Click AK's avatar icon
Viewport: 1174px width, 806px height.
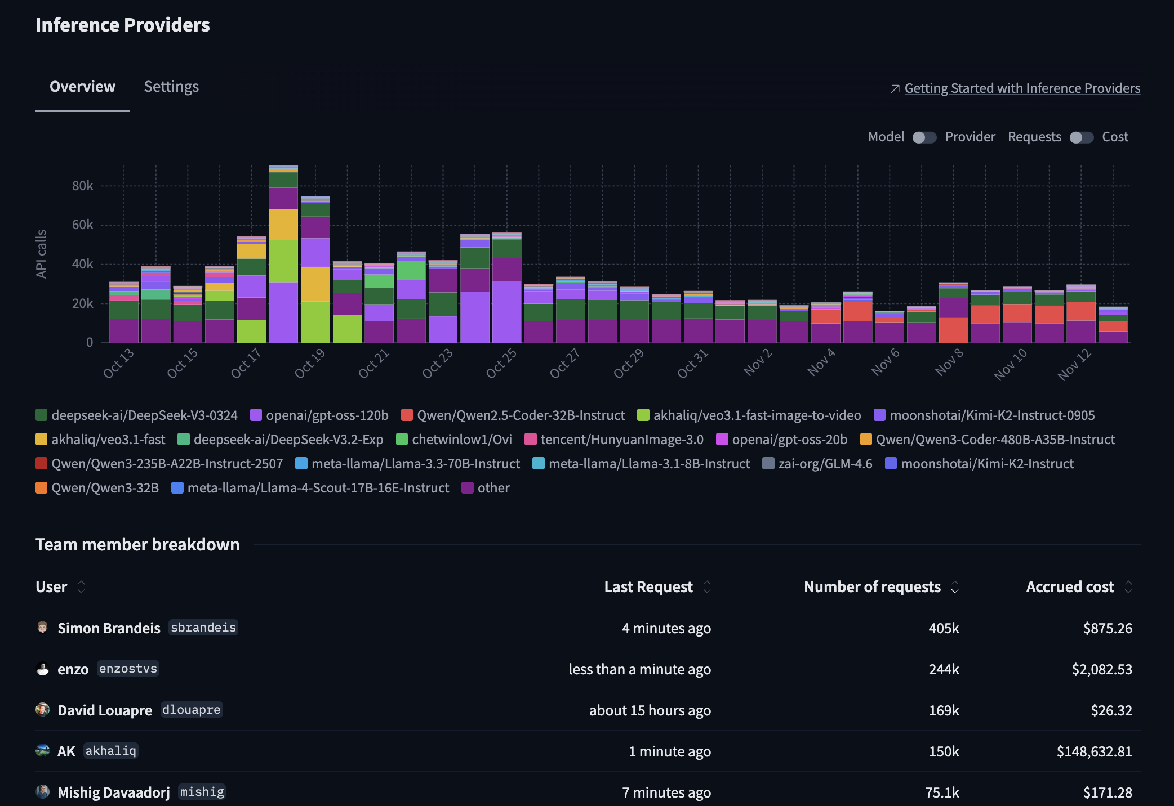coord(42,750)
